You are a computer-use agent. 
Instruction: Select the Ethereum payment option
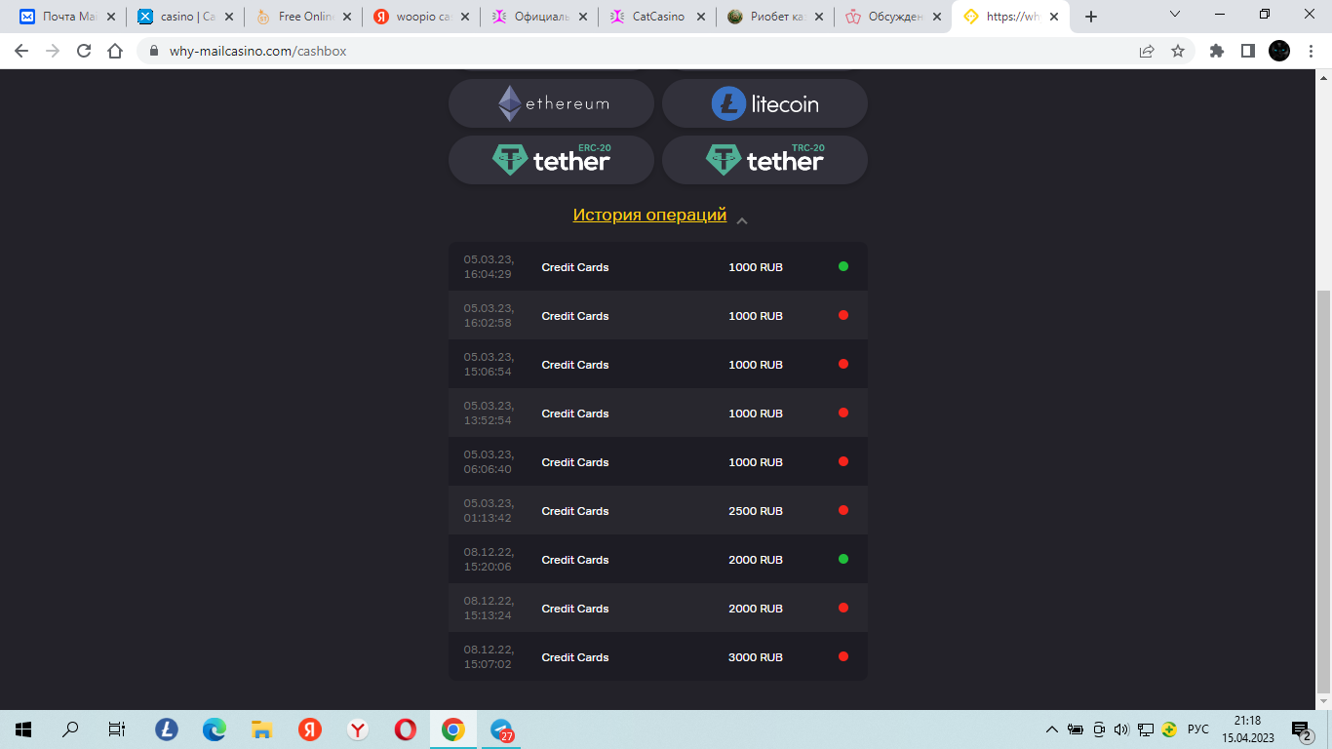pyautogui.click(x=551, y=103)
